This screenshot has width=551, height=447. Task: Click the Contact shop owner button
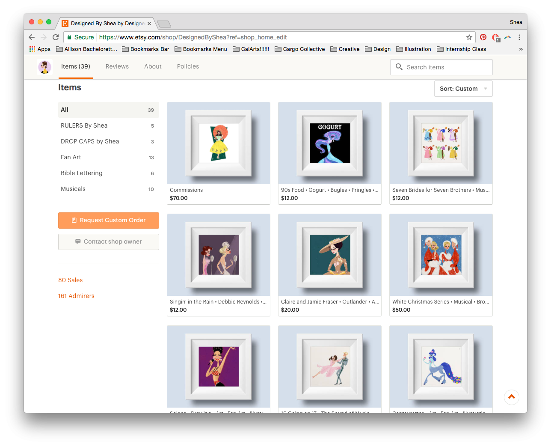click(109, 241)
